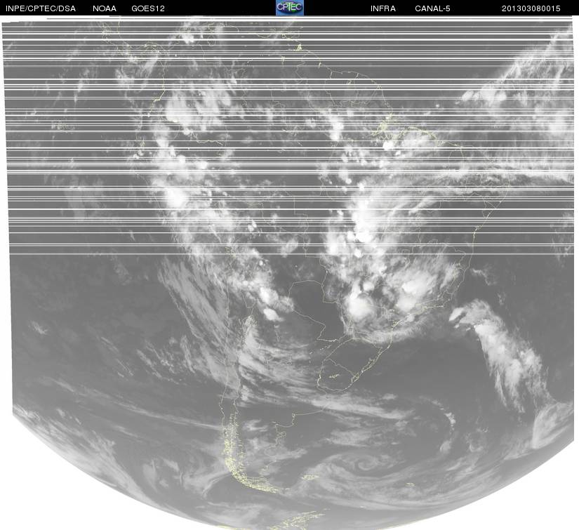
Task: Click the CANAL-5 channel label
Action: pos(432,8)
